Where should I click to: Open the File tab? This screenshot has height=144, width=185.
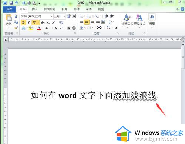tap(9, 9)
